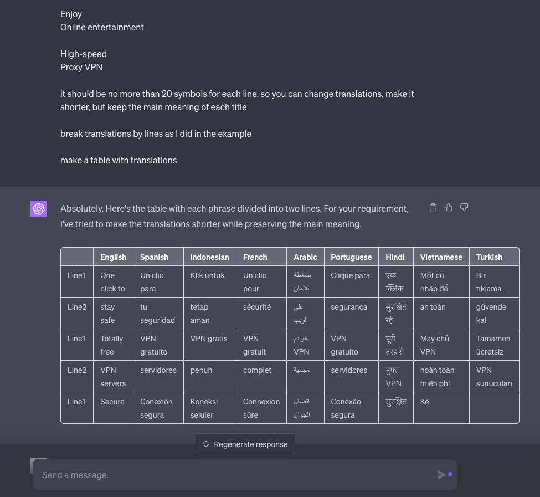Click the send message arrow icon
This screenshot has height=497, width=540.
(441, 475)
